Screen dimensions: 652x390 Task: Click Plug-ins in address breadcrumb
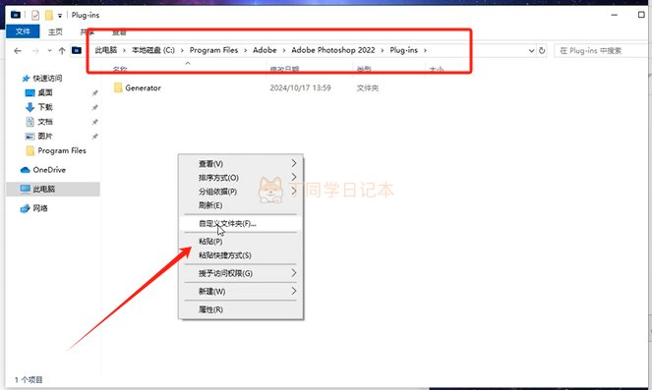pos(404,50)
